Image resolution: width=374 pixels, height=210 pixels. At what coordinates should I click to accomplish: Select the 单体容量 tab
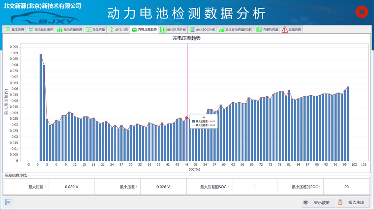pos(95,30)
